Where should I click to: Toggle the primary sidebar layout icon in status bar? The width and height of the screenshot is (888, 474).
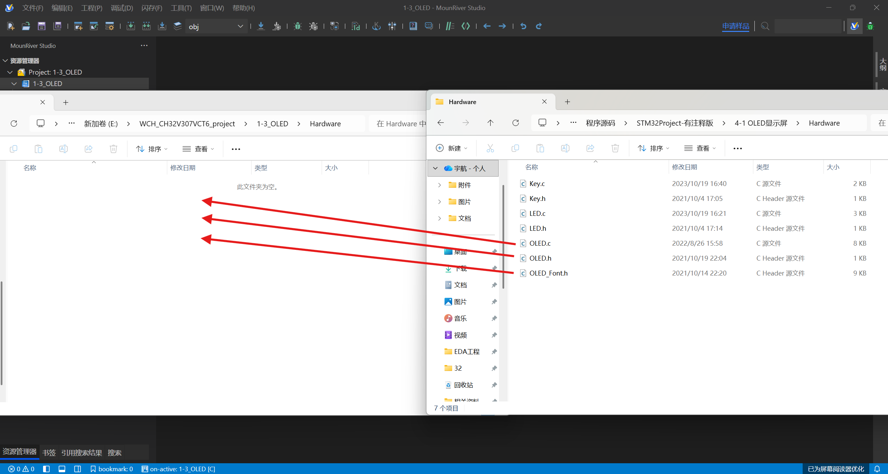46,469
